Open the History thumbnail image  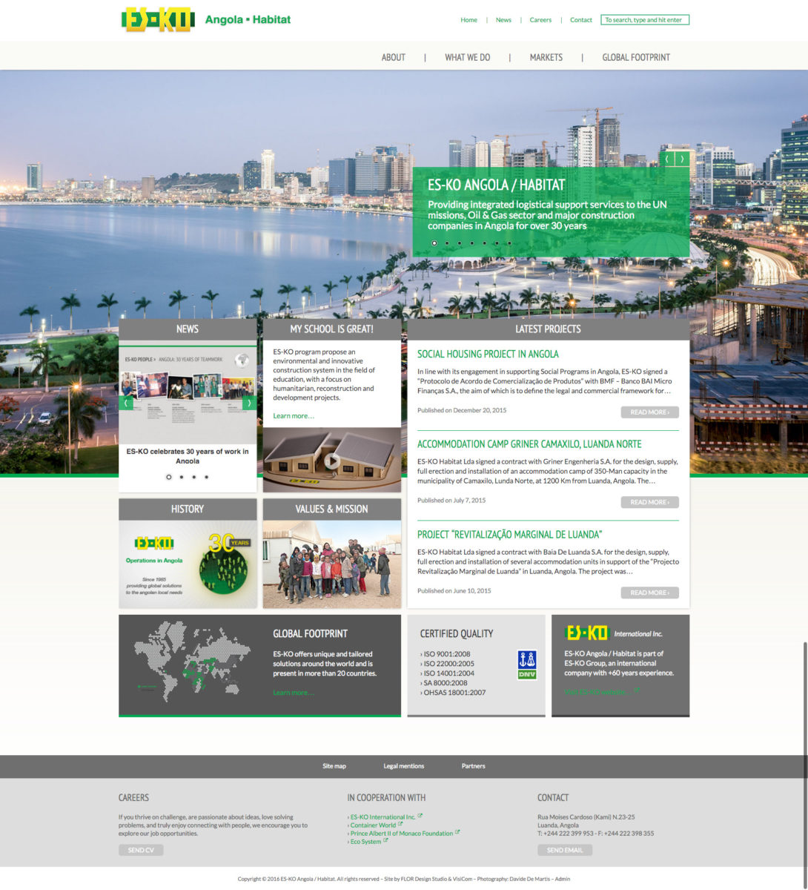pyautogui.click(x=188, y=564)
